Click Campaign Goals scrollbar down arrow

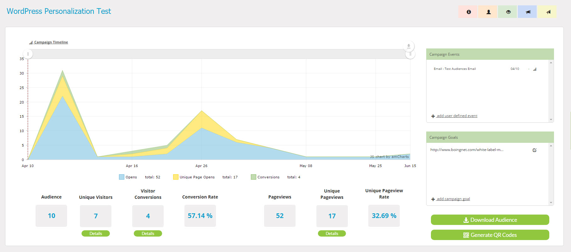coord(551,203)
